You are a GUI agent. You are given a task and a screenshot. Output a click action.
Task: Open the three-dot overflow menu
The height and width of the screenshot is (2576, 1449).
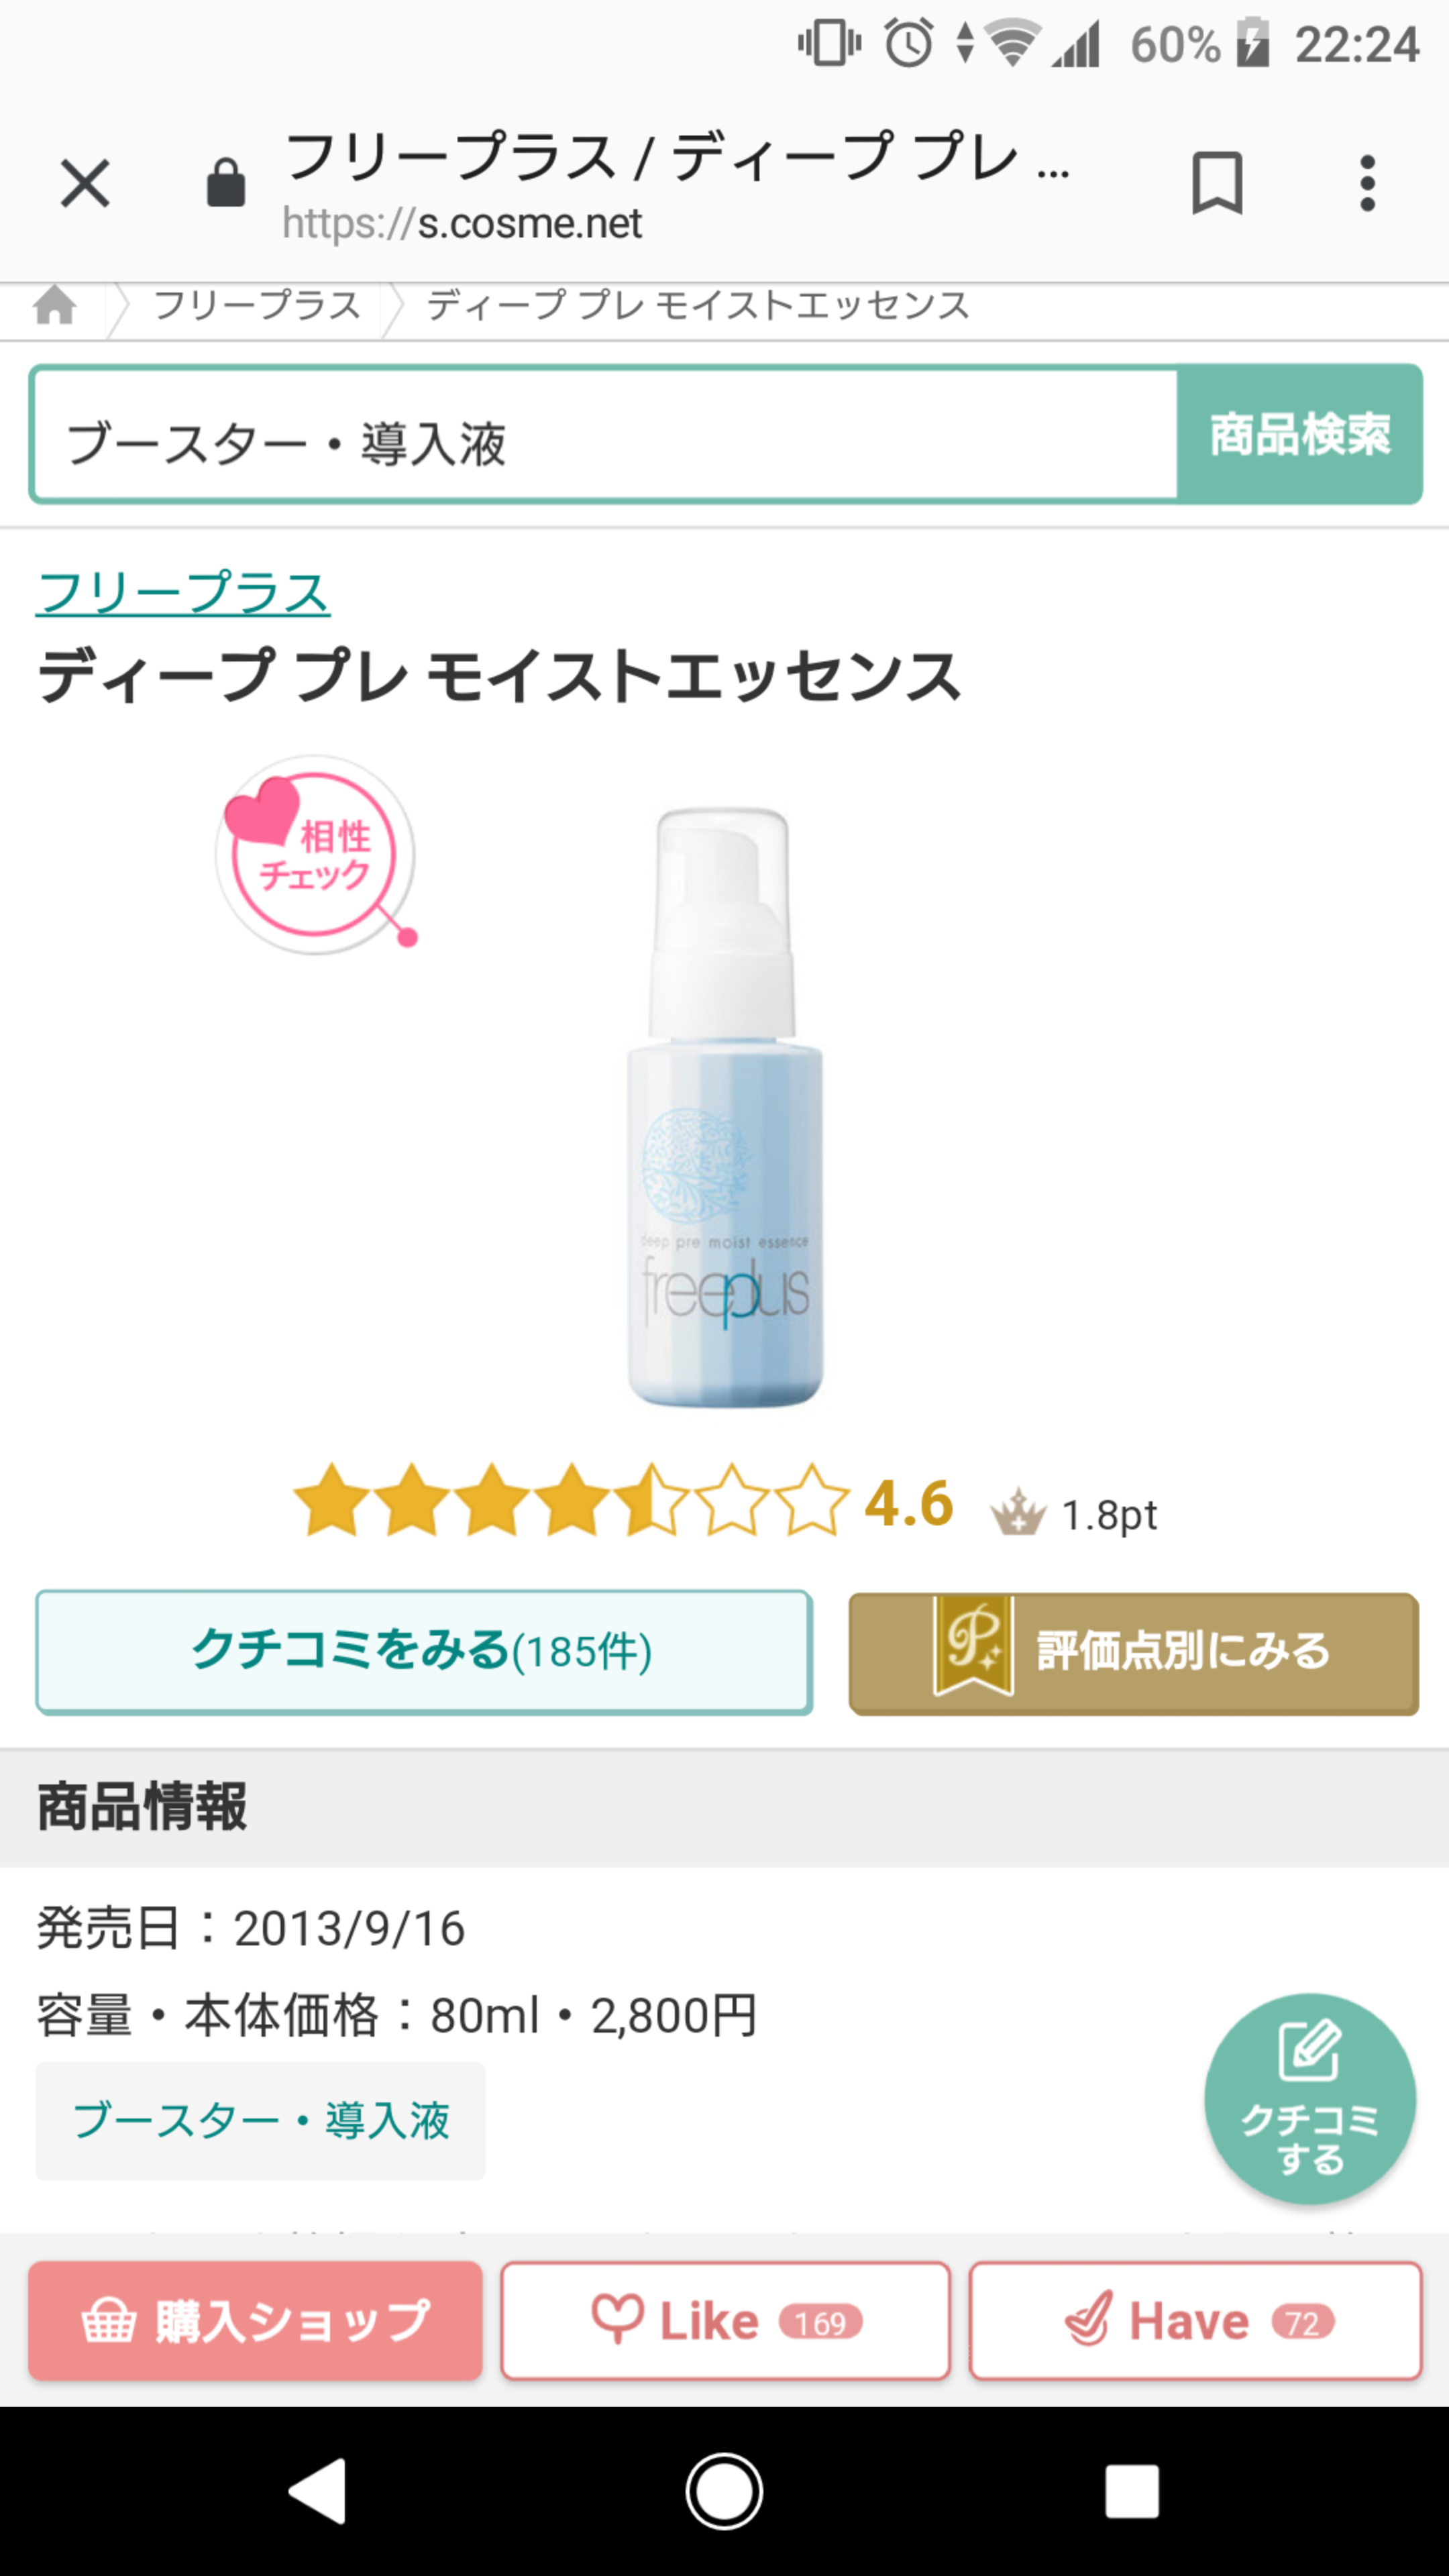[x=1367, y=184]
